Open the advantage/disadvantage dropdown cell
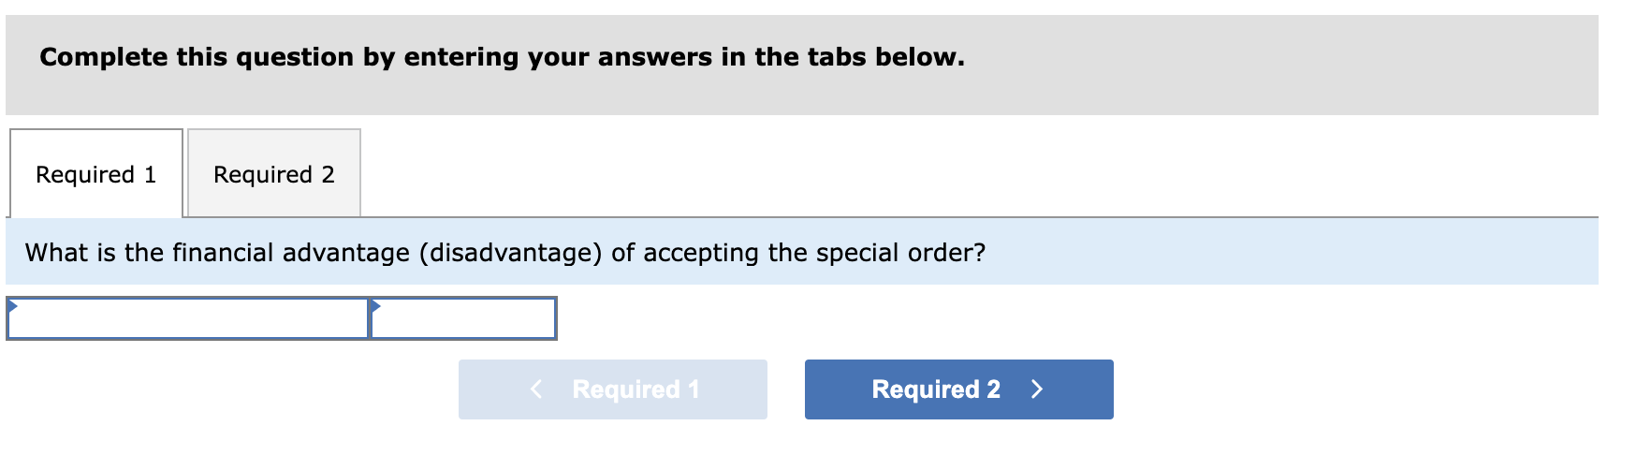 pos(187,319)
